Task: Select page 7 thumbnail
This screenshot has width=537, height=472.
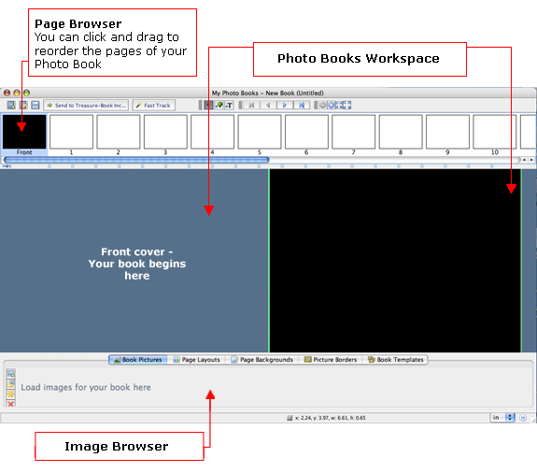Action: (353, 132)
